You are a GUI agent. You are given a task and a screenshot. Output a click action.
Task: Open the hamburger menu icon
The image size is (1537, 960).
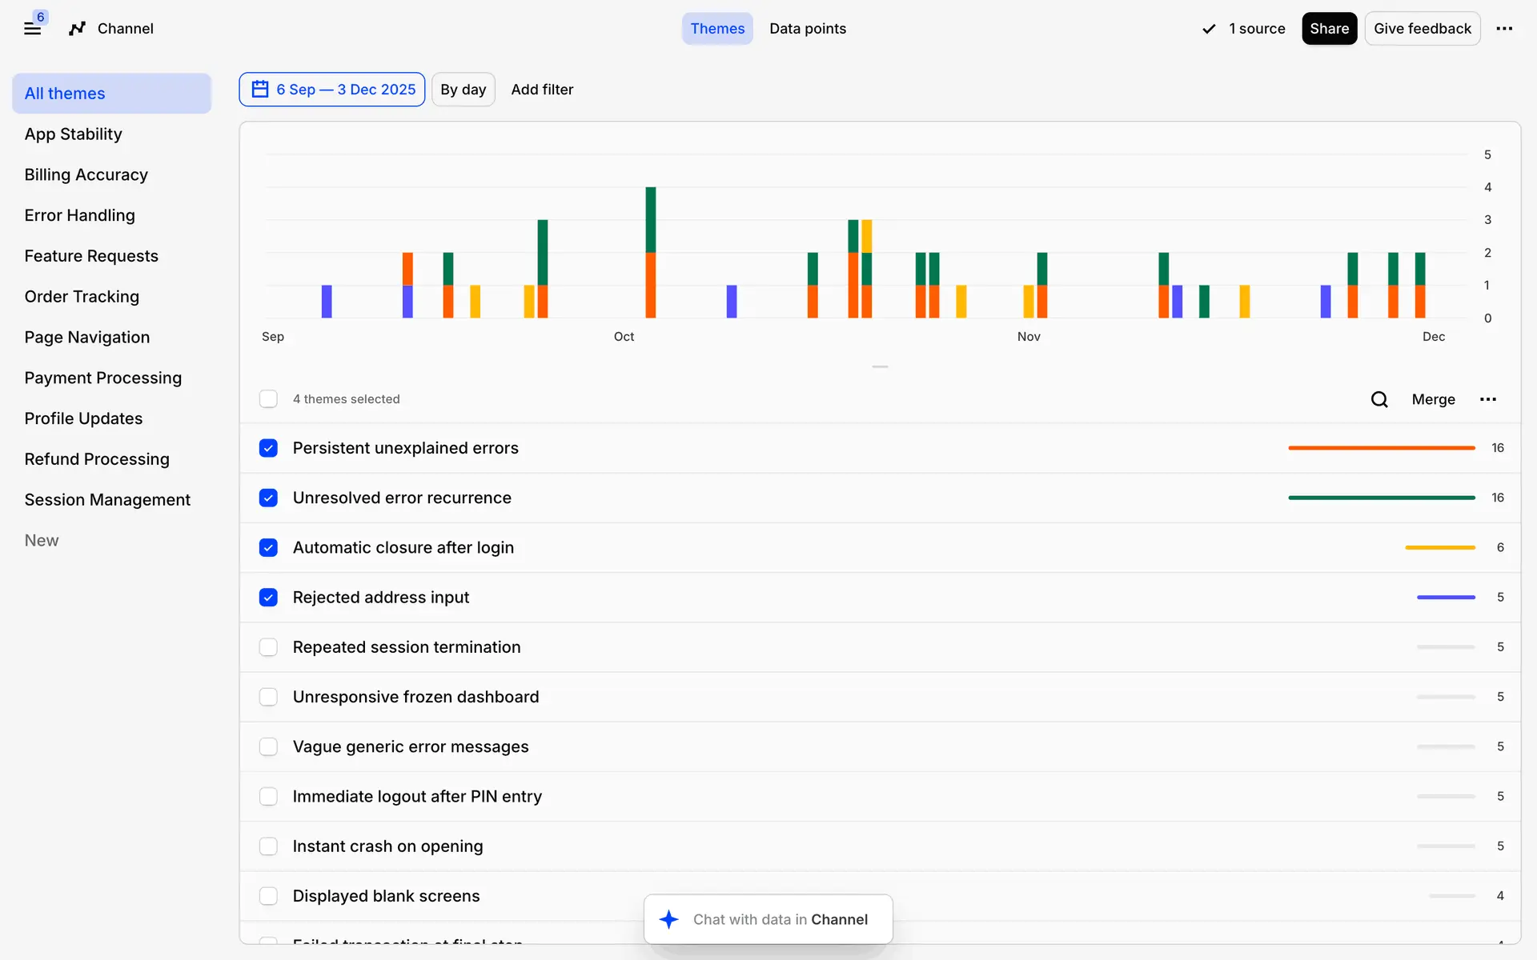pyautogui.click(x=32, y=29)
